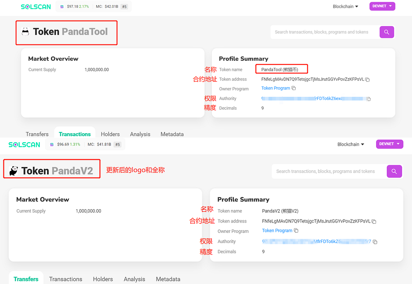Screen dimensions: 412x284
Task: Select token name text PandaTool (熊猫币)
Action: click(279, 70)
